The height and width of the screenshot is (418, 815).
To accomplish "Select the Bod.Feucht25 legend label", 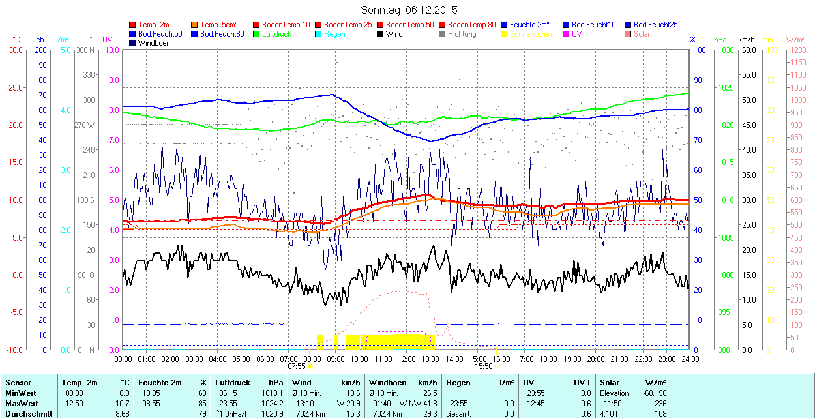I will click(x=655, y=25).
